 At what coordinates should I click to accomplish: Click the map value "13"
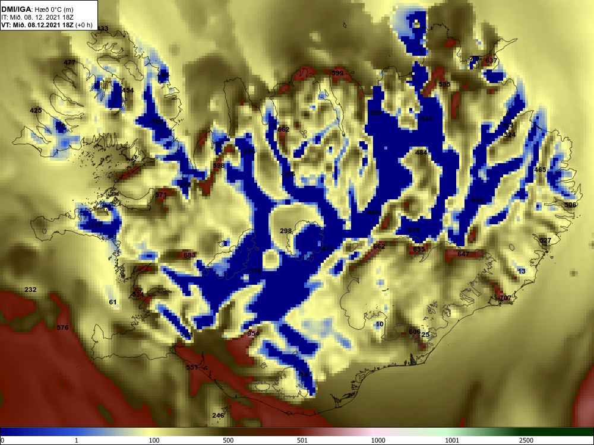[522, 271]
